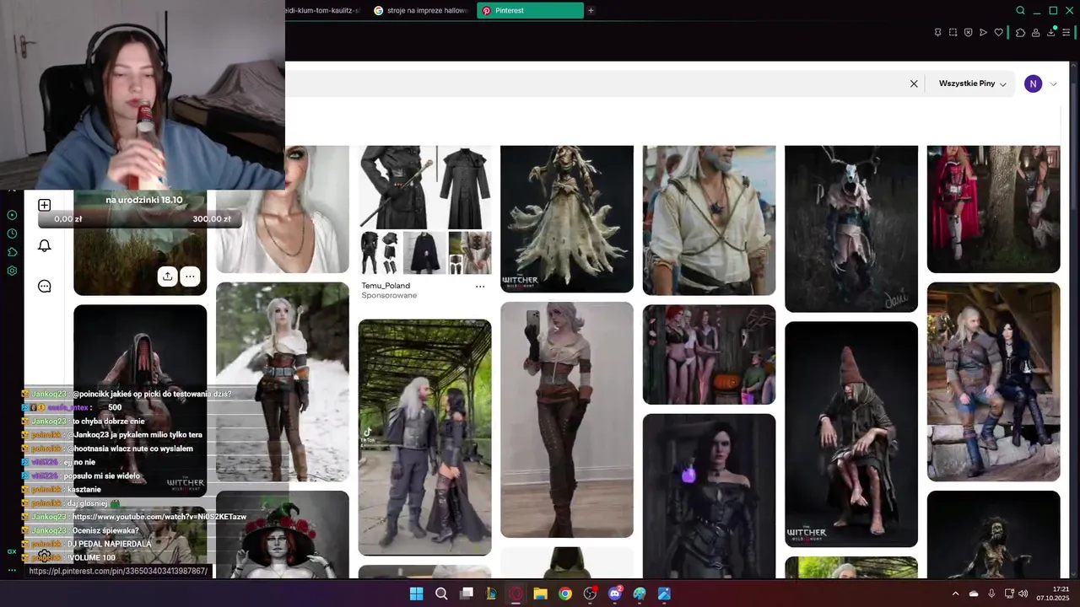1080x607 pixels.
Task: Click the send/play arrow icon in address bar
Action: (983, 32)
